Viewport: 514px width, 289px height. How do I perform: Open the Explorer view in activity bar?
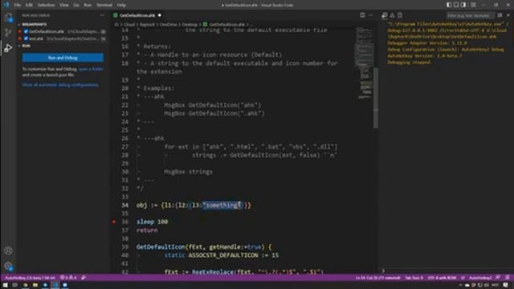click(8, 18)
